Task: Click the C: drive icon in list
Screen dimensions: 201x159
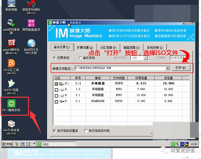Action: 62,84
